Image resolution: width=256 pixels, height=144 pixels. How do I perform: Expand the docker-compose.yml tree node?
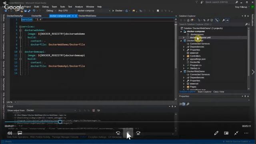pos(184,38)
